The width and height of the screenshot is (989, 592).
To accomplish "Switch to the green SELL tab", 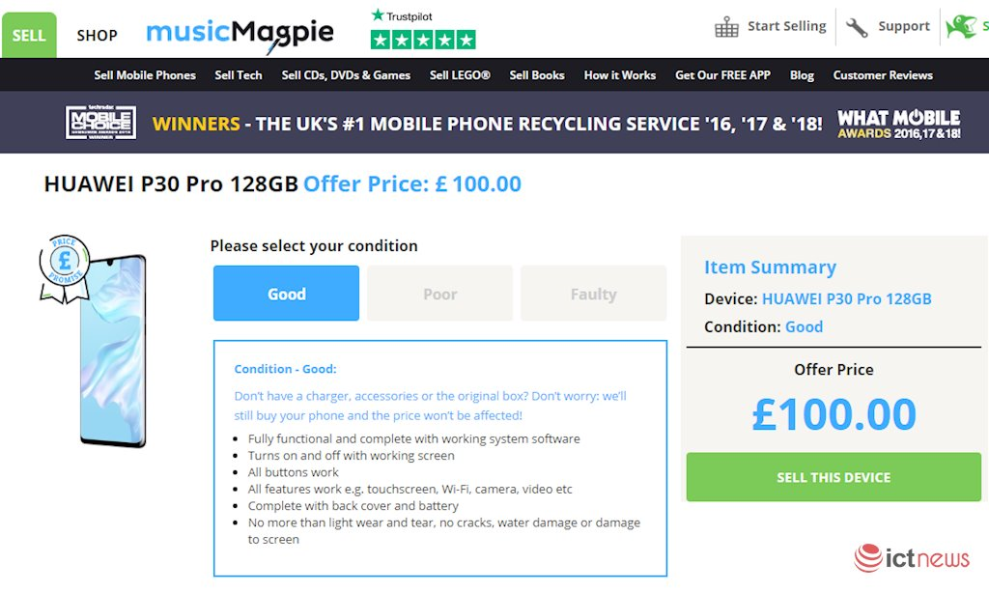I will pyautogui.click(x=29, y=36).
